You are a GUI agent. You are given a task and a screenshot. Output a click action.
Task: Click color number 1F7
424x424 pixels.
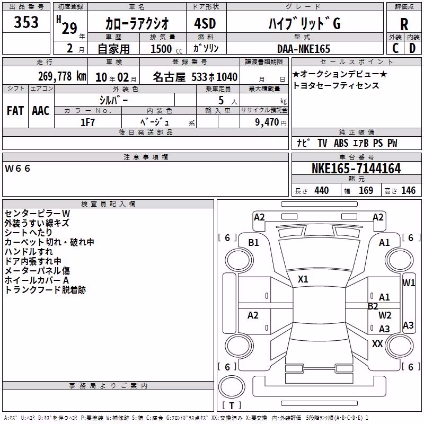click(x=87, y=122)
